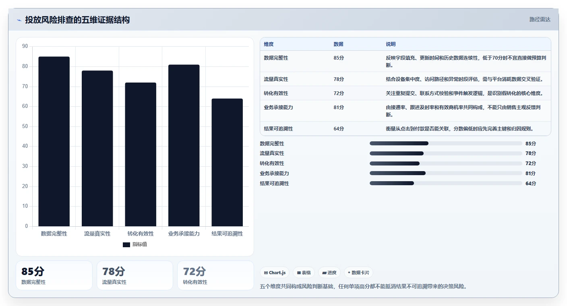
Task: Click the 转化有效性 progress bar
Action: point(446,163)
